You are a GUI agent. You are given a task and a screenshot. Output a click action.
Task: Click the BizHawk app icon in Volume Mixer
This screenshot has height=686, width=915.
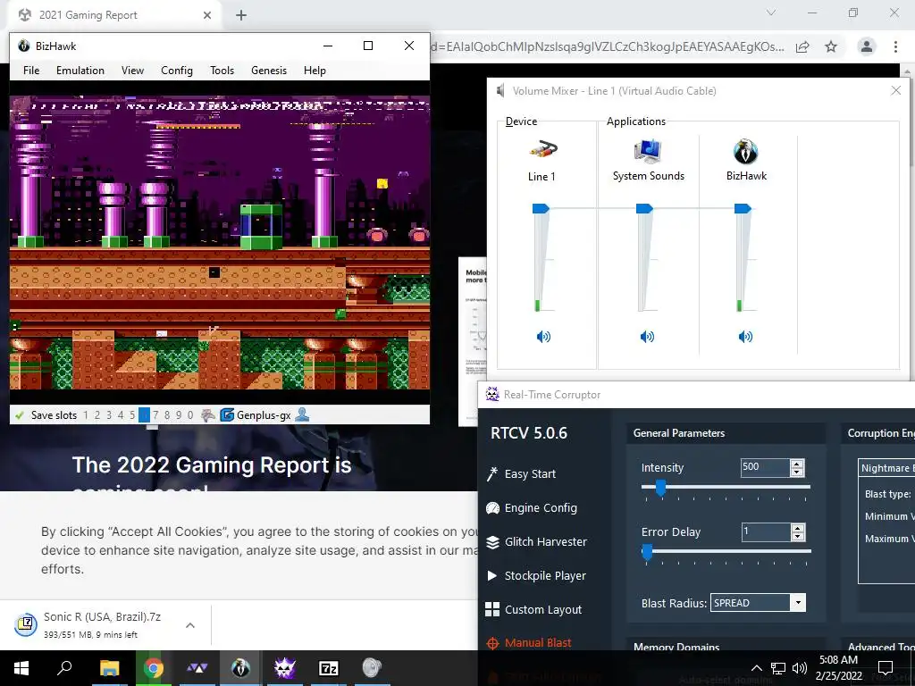point(745,152)
